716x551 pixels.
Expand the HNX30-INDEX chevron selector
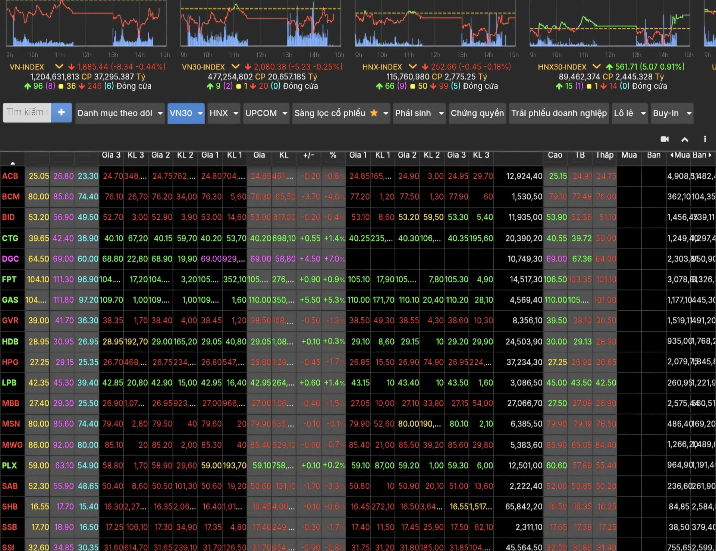click(597, 67)
